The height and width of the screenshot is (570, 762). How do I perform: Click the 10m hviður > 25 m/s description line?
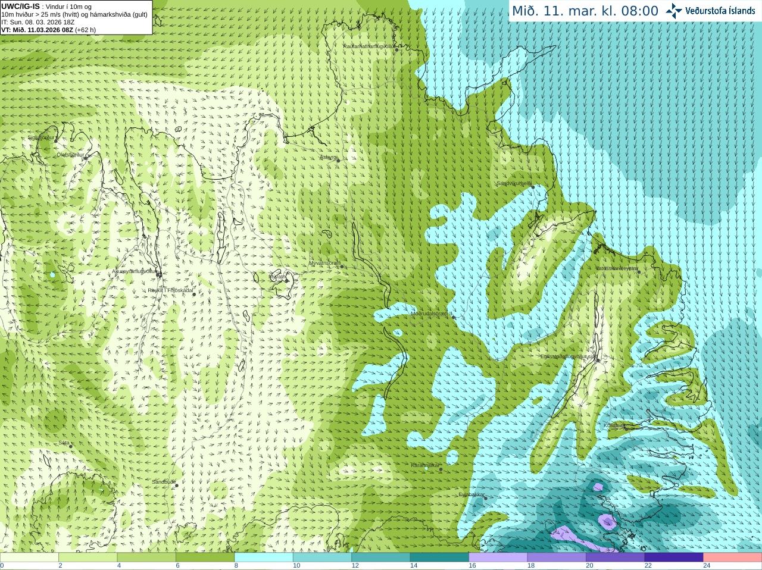click(74, 14)
